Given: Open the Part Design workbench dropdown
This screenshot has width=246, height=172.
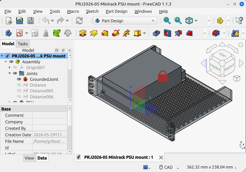Looking at the screenshot, I should [125, 21].
